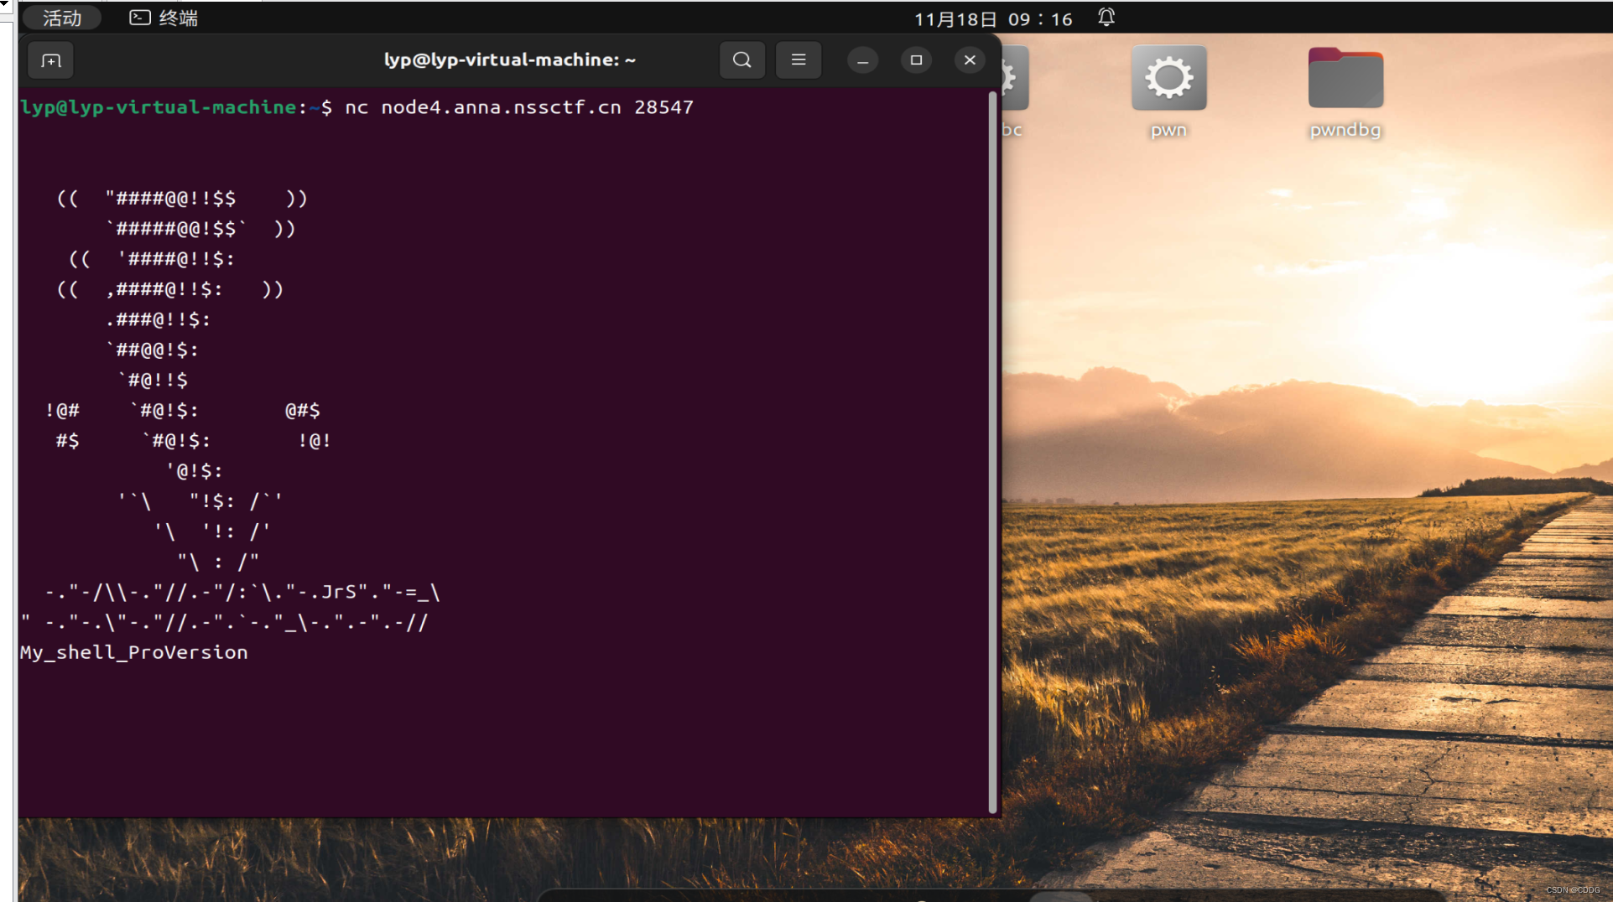The height and width of the screenshot is (902, 1613).
Task: Open the terminal search (magnifier icon)
Action: point(741,60)
